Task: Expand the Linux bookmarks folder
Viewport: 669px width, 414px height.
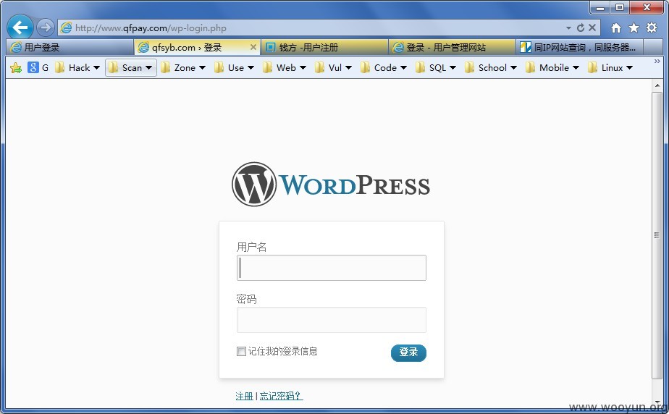Action: [610, 67]
